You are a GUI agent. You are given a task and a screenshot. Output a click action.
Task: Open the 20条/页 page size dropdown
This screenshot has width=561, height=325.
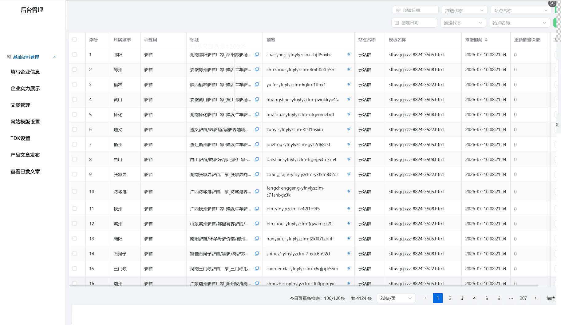(396, 298)
